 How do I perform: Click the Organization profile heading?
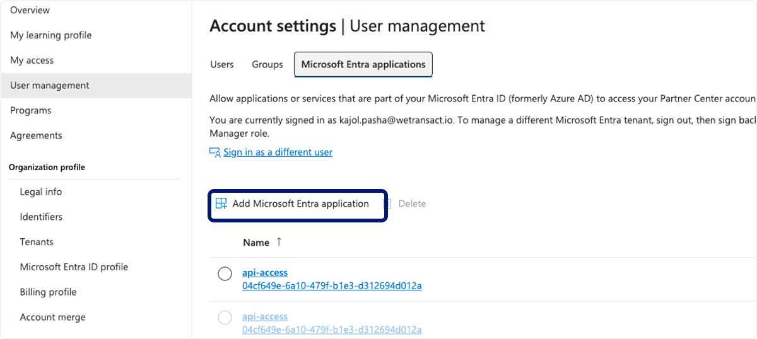(47, 167)
